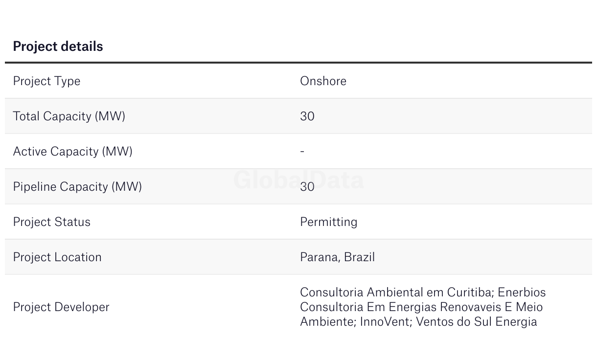Viewport: 597px width, 359px height.
Task: Select the Project Type label
Action: pyautogui.click(x=46, y=81)
